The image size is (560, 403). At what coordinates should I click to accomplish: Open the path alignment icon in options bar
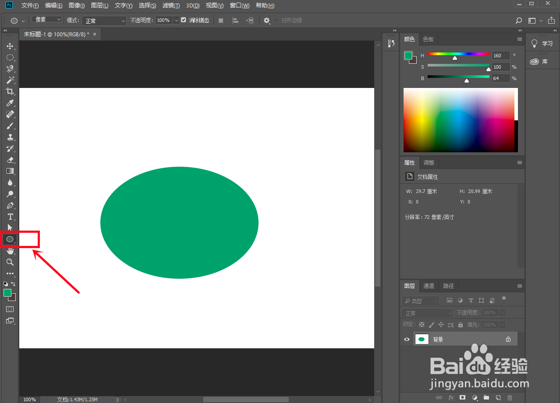click(235, 21)
